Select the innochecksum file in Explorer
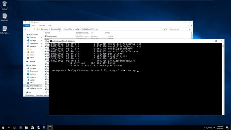The image size is (231, 130). pyautogui.click(x=52, y=36)
